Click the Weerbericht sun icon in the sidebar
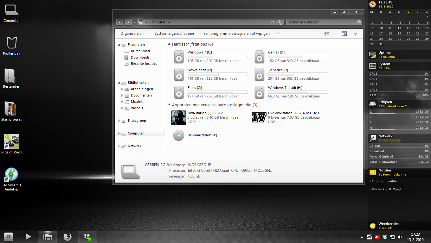The image size is (431, 243). pos(373,226)
